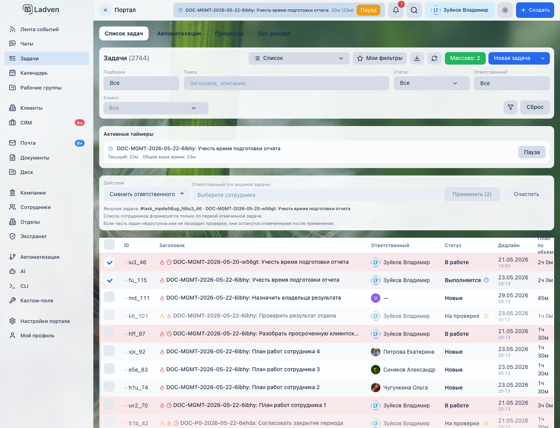Switch to the Процессы tab
This screenshot has height=428, width=560.
(229, 33)
